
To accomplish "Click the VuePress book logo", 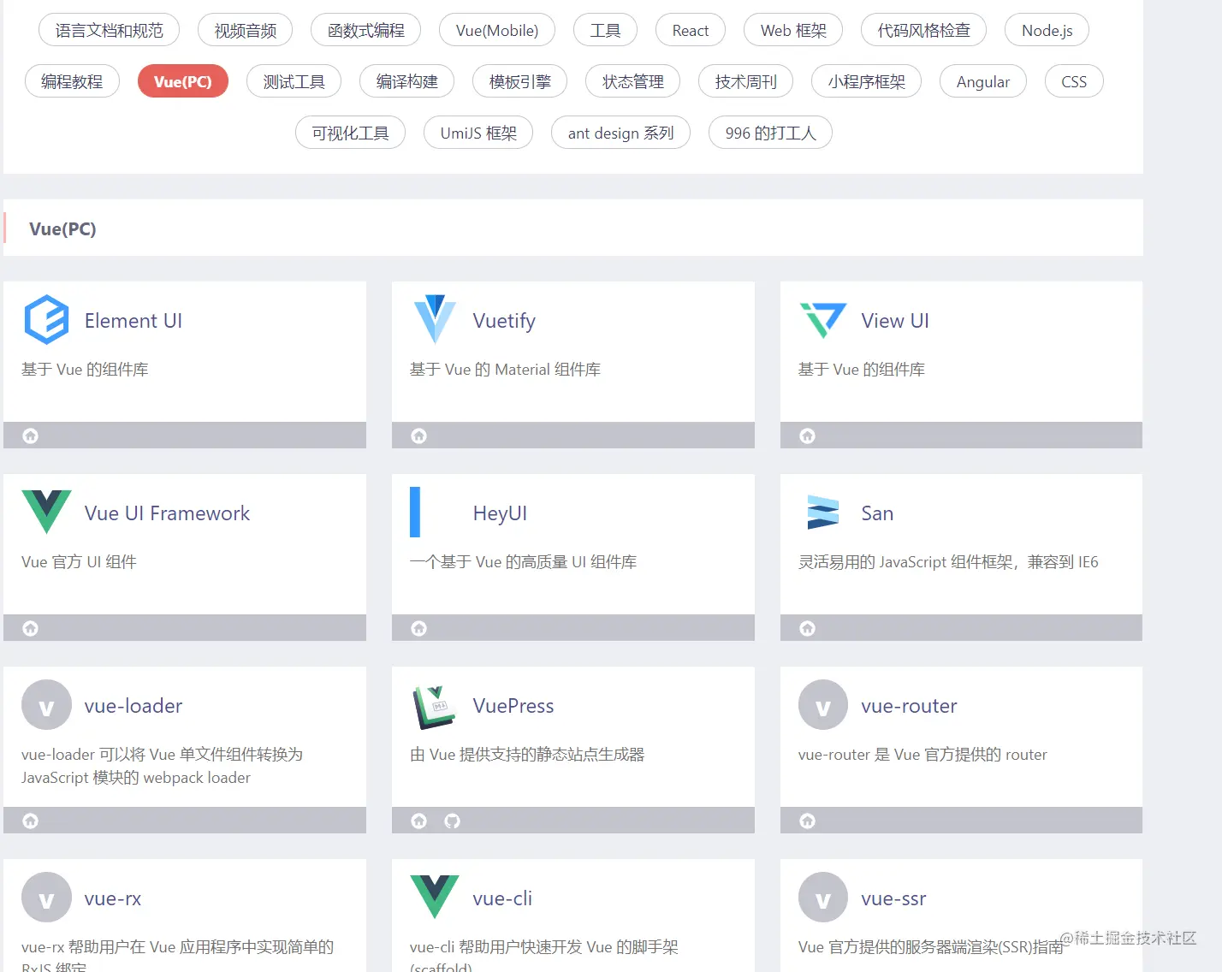I will pyautogui.click(x=435, y=706).
